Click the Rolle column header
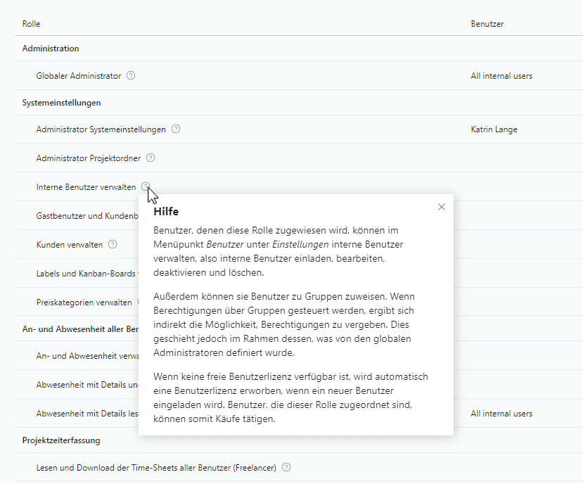 [x=31, y=24]
